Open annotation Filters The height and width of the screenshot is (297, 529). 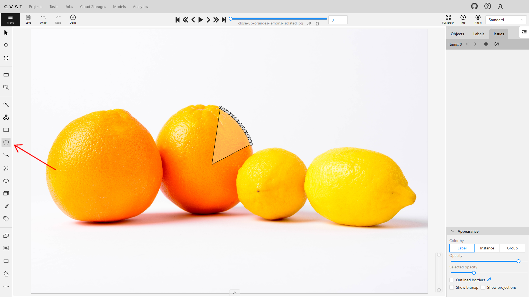[x=478, y=20]
